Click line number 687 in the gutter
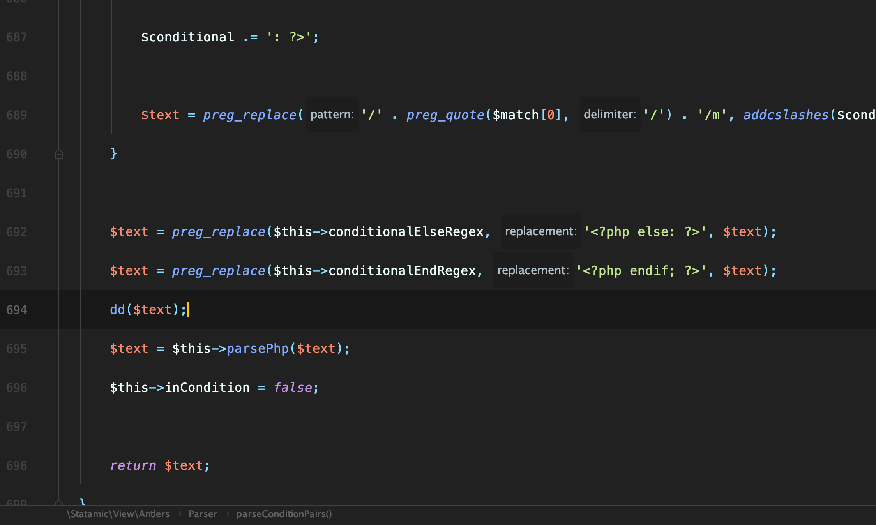The width and height of the screenshot is (876, 525). pyautogui.click(x=16, y=37)
